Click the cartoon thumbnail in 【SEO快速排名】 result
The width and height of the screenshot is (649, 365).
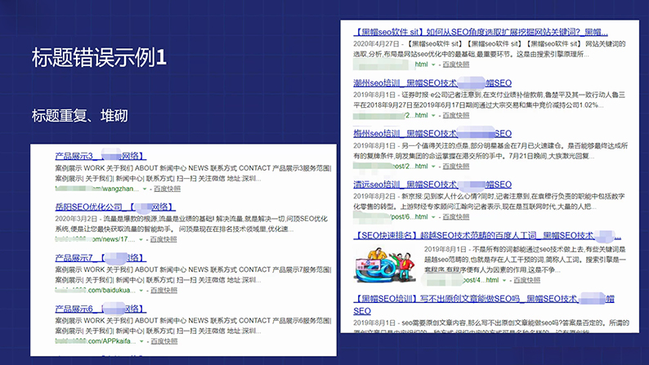(385, 265)
